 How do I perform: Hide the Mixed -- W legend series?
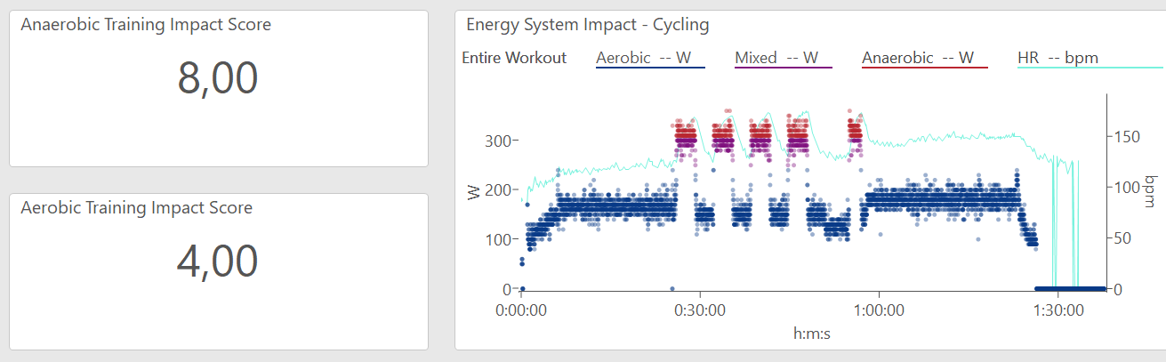[x=783, y=58]
